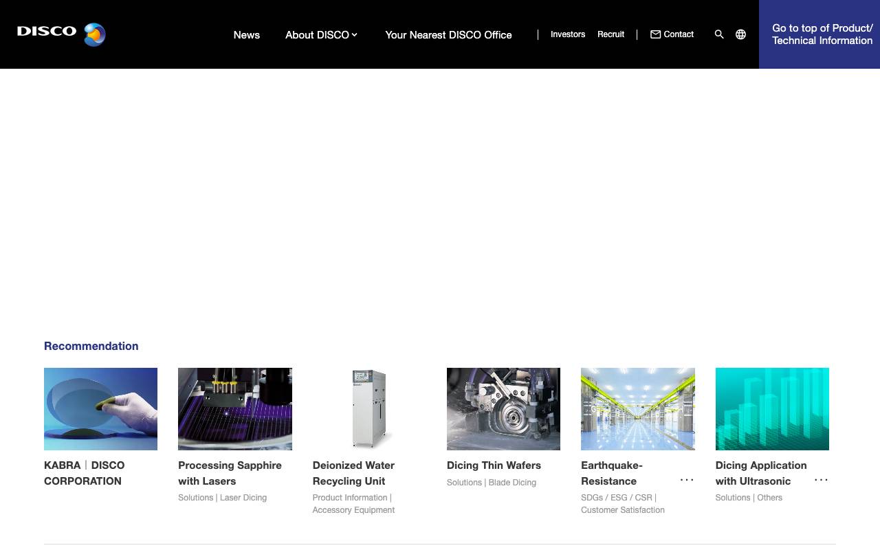
Task: Click the ellipsis on the Earthquake-Resistance card
Action: pos(687,480)
